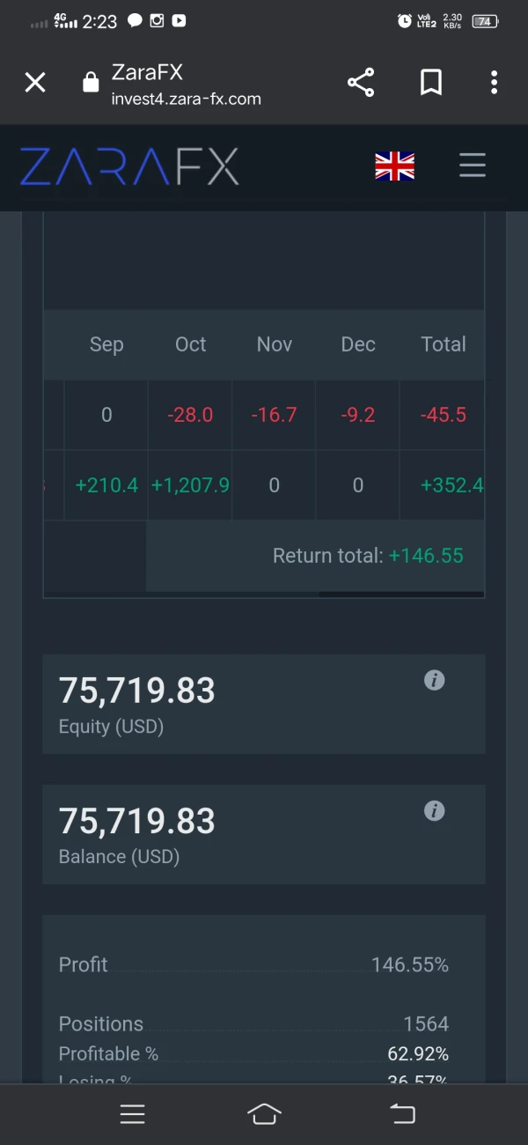Click the horizontal scrollbar under returns table
This screenshot has height=1145, width=528.
tap(400, 595)
